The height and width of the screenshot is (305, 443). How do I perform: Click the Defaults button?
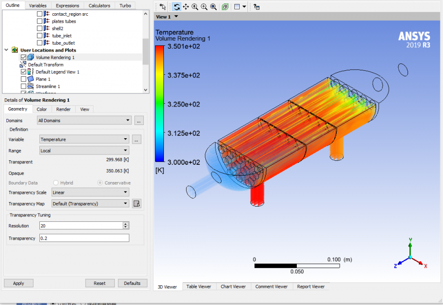coord(132,283)
